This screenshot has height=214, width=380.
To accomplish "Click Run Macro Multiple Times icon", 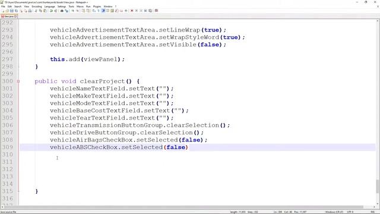I will (145, 11).
